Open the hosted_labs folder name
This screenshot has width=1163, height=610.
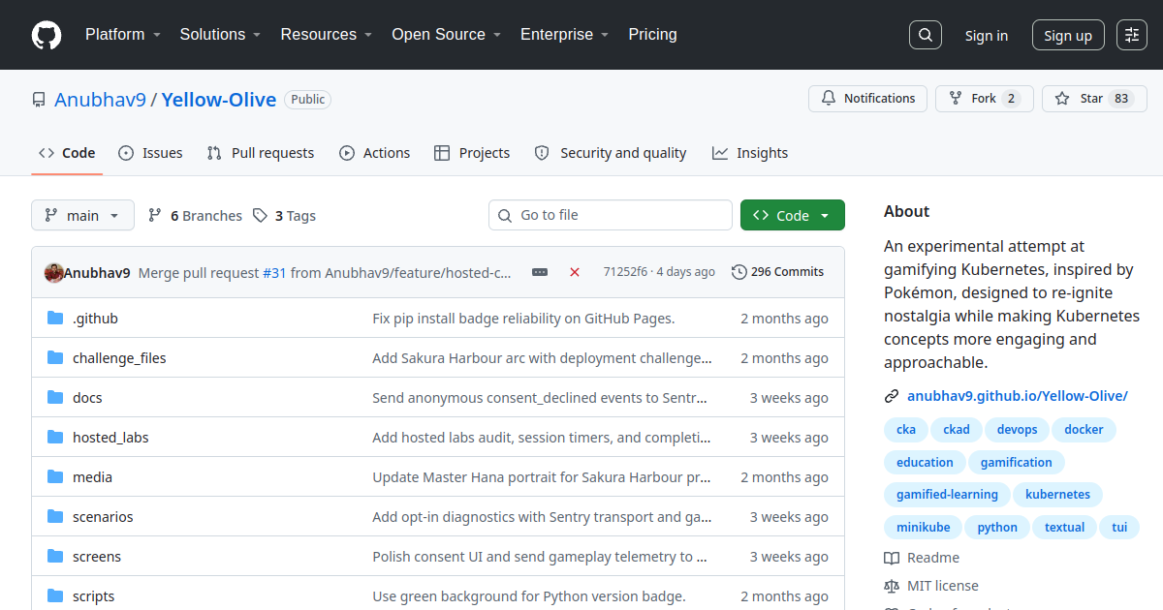pyautogui.click(x=110, y=438)
